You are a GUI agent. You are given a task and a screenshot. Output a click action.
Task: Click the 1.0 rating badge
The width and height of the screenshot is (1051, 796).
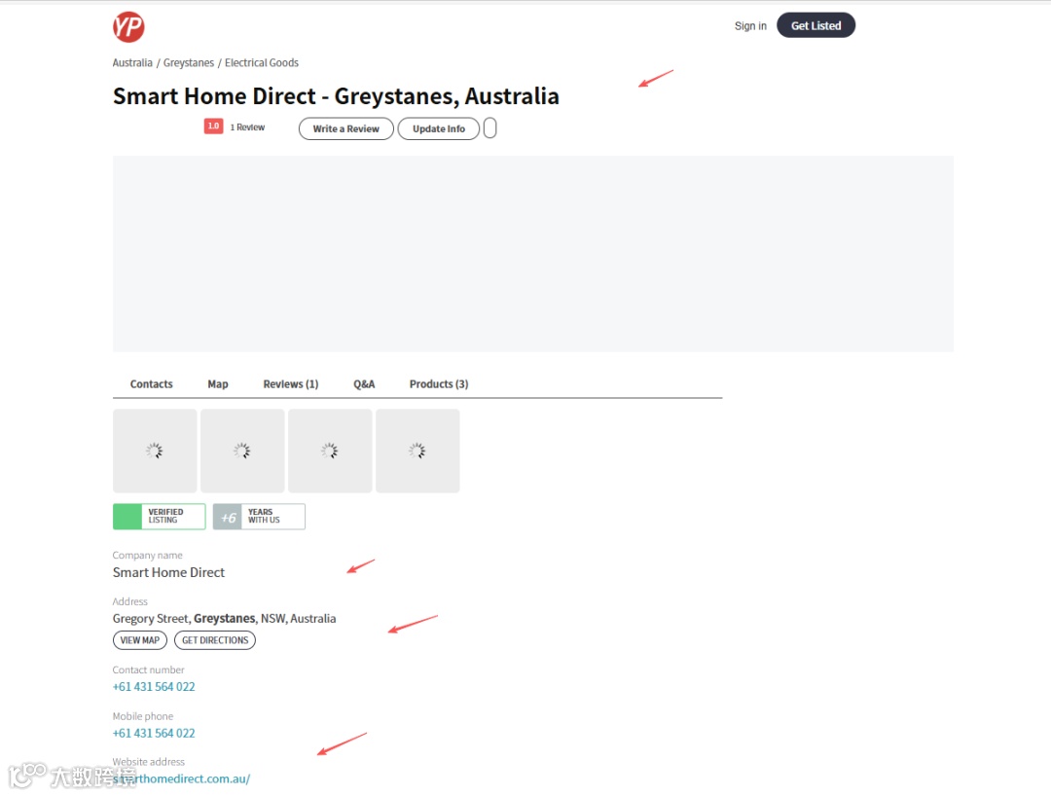click(213, 127)
